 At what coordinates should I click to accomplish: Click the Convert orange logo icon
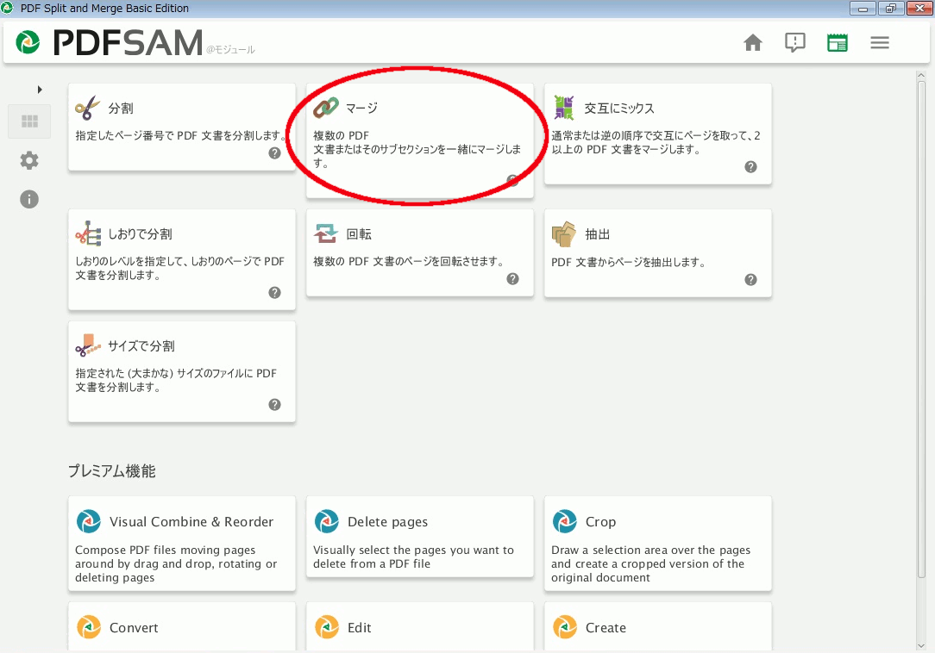point(89,627)
